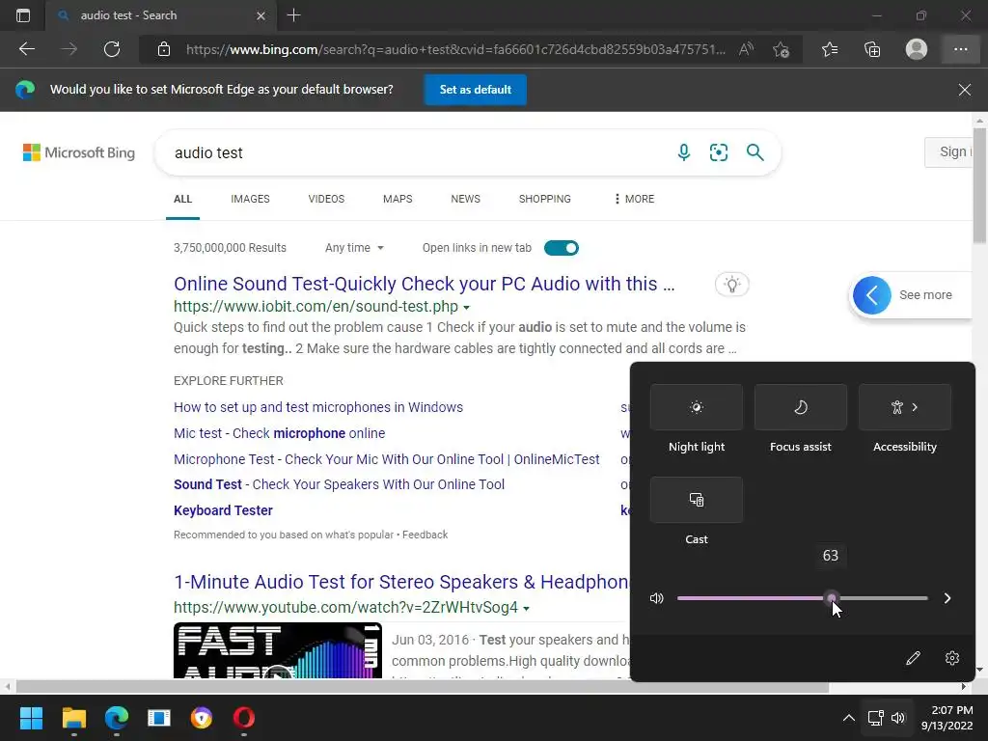Click the lightbulb icon beside first result
988x741 pixels.
click(731, 285)
